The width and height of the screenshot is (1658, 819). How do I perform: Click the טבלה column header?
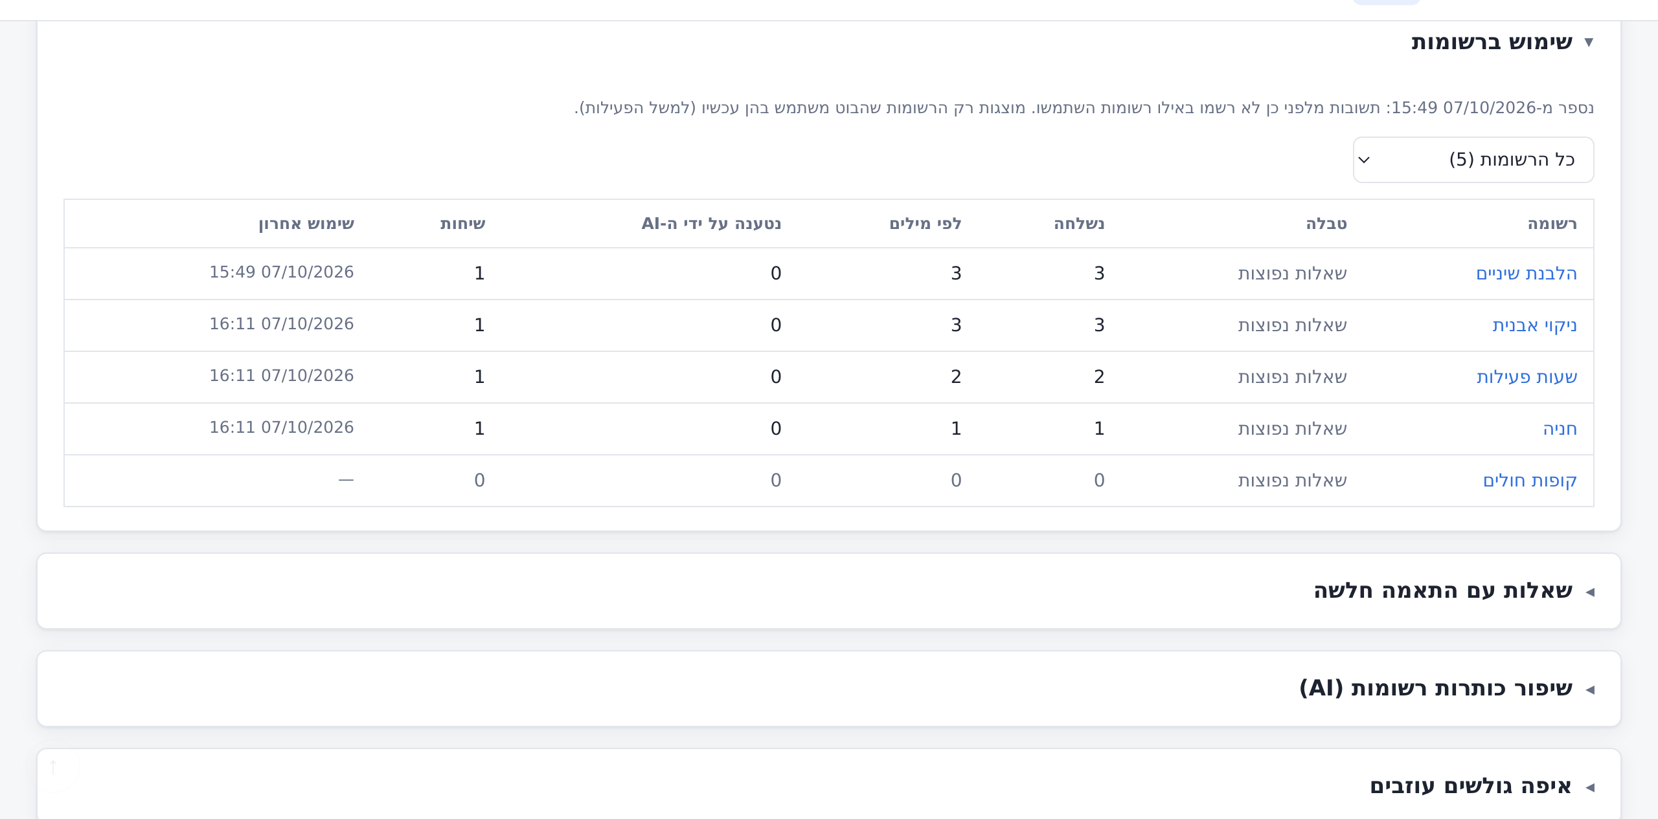1326,224
